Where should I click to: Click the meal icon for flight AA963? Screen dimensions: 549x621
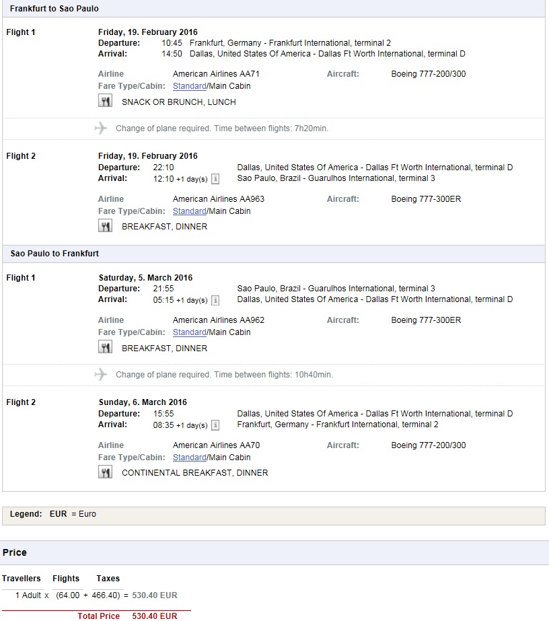point(105,226)
